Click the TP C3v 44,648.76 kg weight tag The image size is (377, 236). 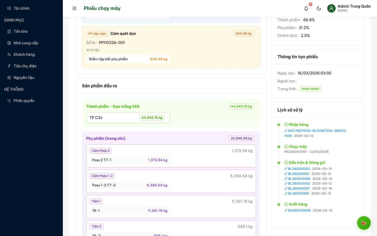[152, 118]
